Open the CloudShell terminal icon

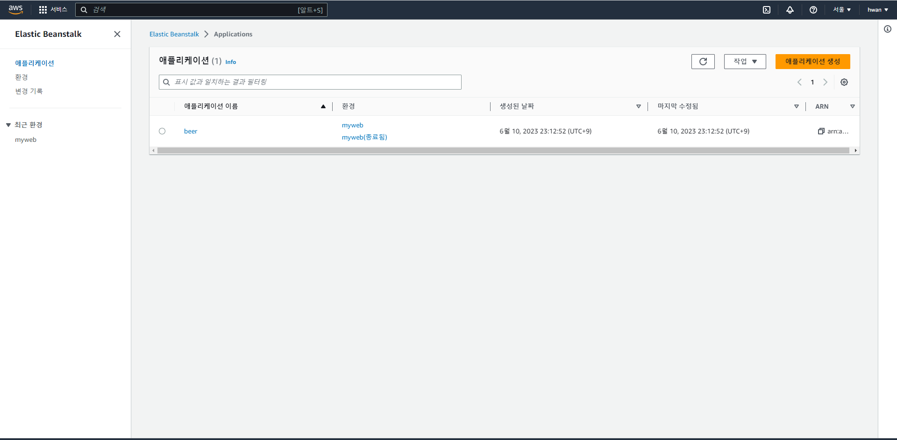(x=767, y=10)
